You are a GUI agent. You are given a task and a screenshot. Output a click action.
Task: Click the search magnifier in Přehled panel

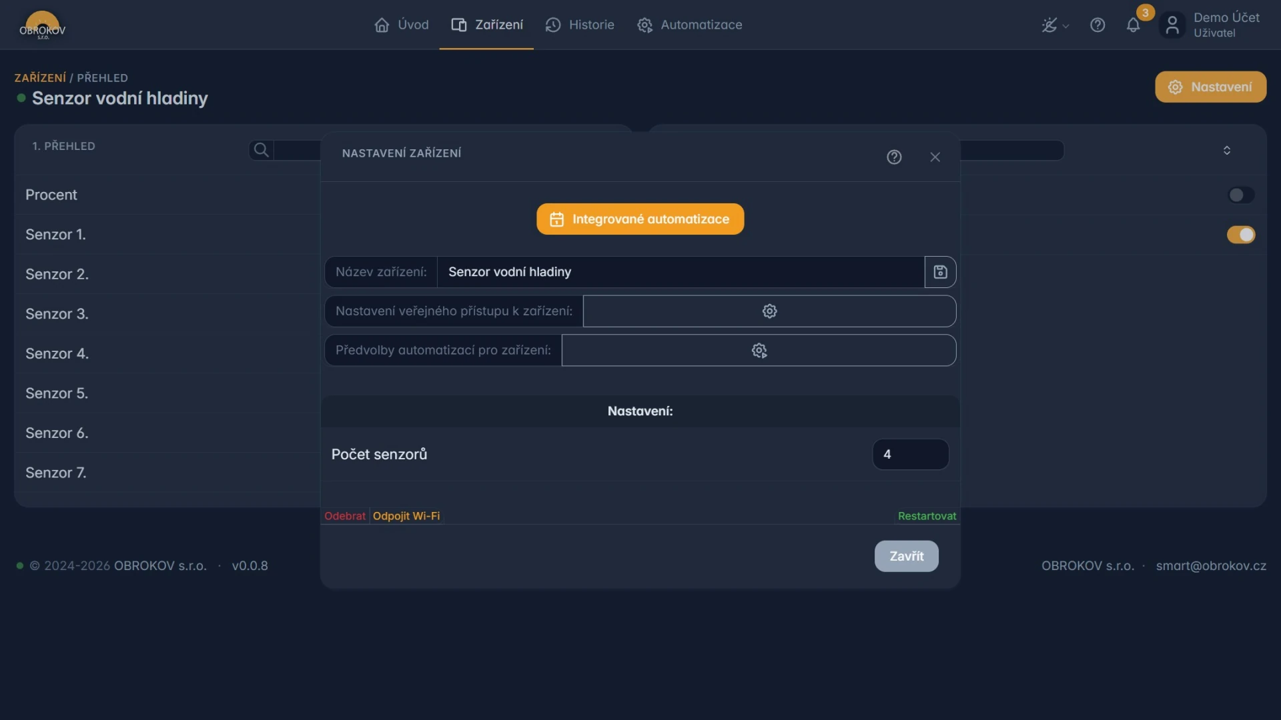click(262, 150)
